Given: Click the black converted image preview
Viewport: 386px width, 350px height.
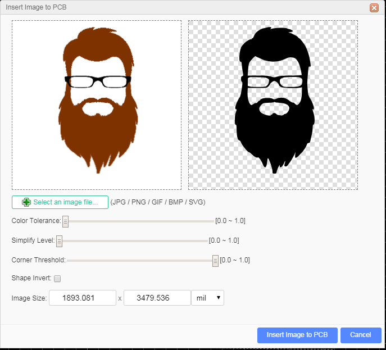Looking at the screenshot, I should point(273,105).
